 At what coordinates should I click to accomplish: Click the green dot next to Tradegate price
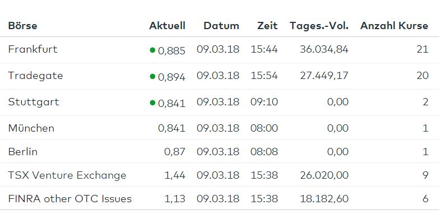click(x=152, y=76)
